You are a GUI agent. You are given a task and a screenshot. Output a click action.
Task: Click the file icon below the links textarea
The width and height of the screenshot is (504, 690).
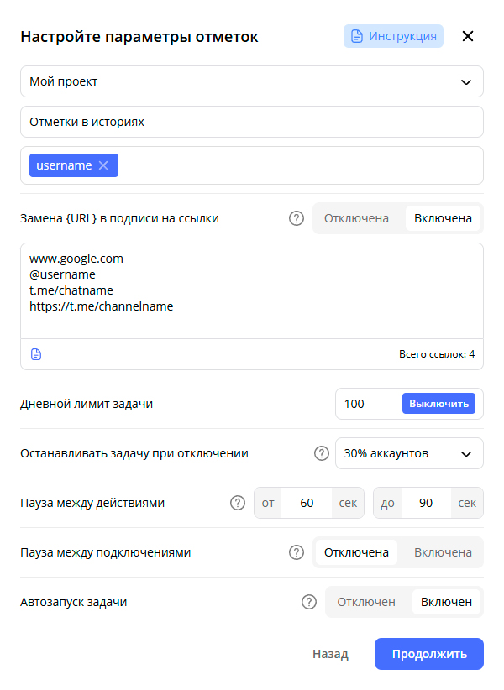click(35, 354)
